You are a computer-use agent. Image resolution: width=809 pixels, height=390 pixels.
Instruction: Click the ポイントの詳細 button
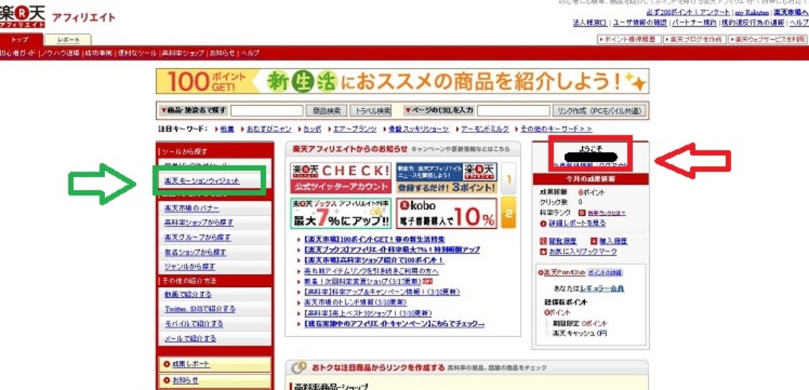pyautogui.click(x=605, y=272)
